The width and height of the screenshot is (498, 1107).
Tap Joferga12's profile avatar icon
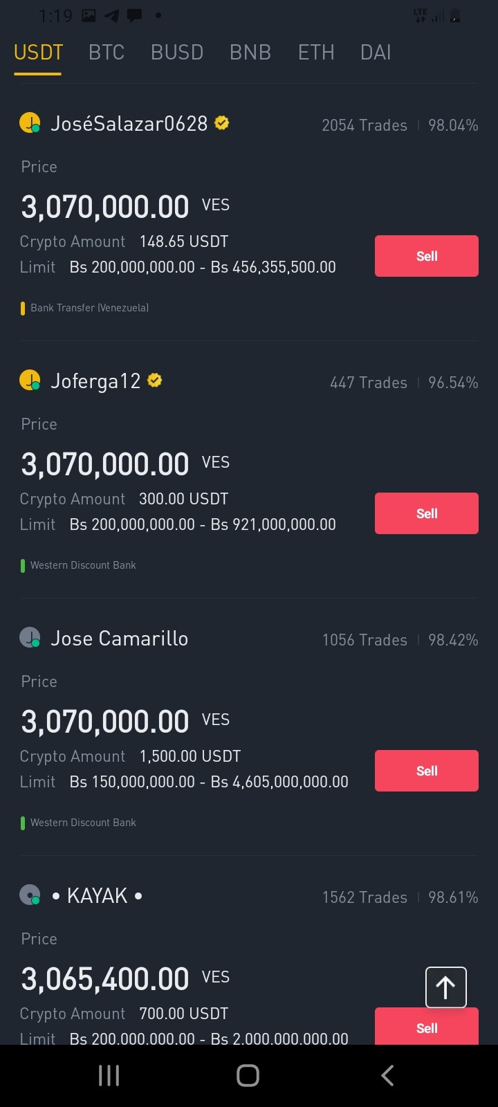pos(30,381)
